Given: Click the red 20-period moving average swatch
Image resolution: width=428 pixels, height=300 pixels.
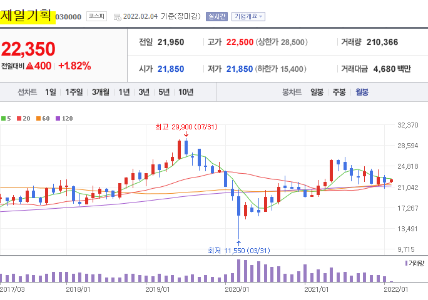Looking at the screenshot, I should coord(19,118).
